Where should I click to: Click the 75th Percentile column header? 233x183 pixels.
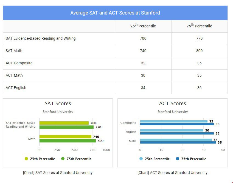tap(200, 26)
